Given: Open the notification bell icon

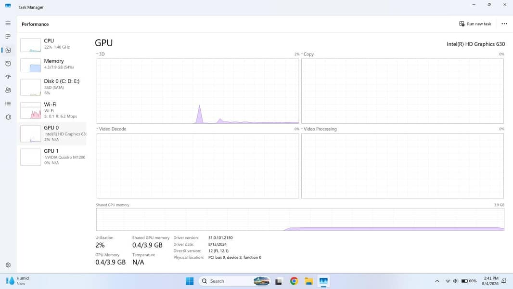Looking at the screenshot, I should [504, 281].
